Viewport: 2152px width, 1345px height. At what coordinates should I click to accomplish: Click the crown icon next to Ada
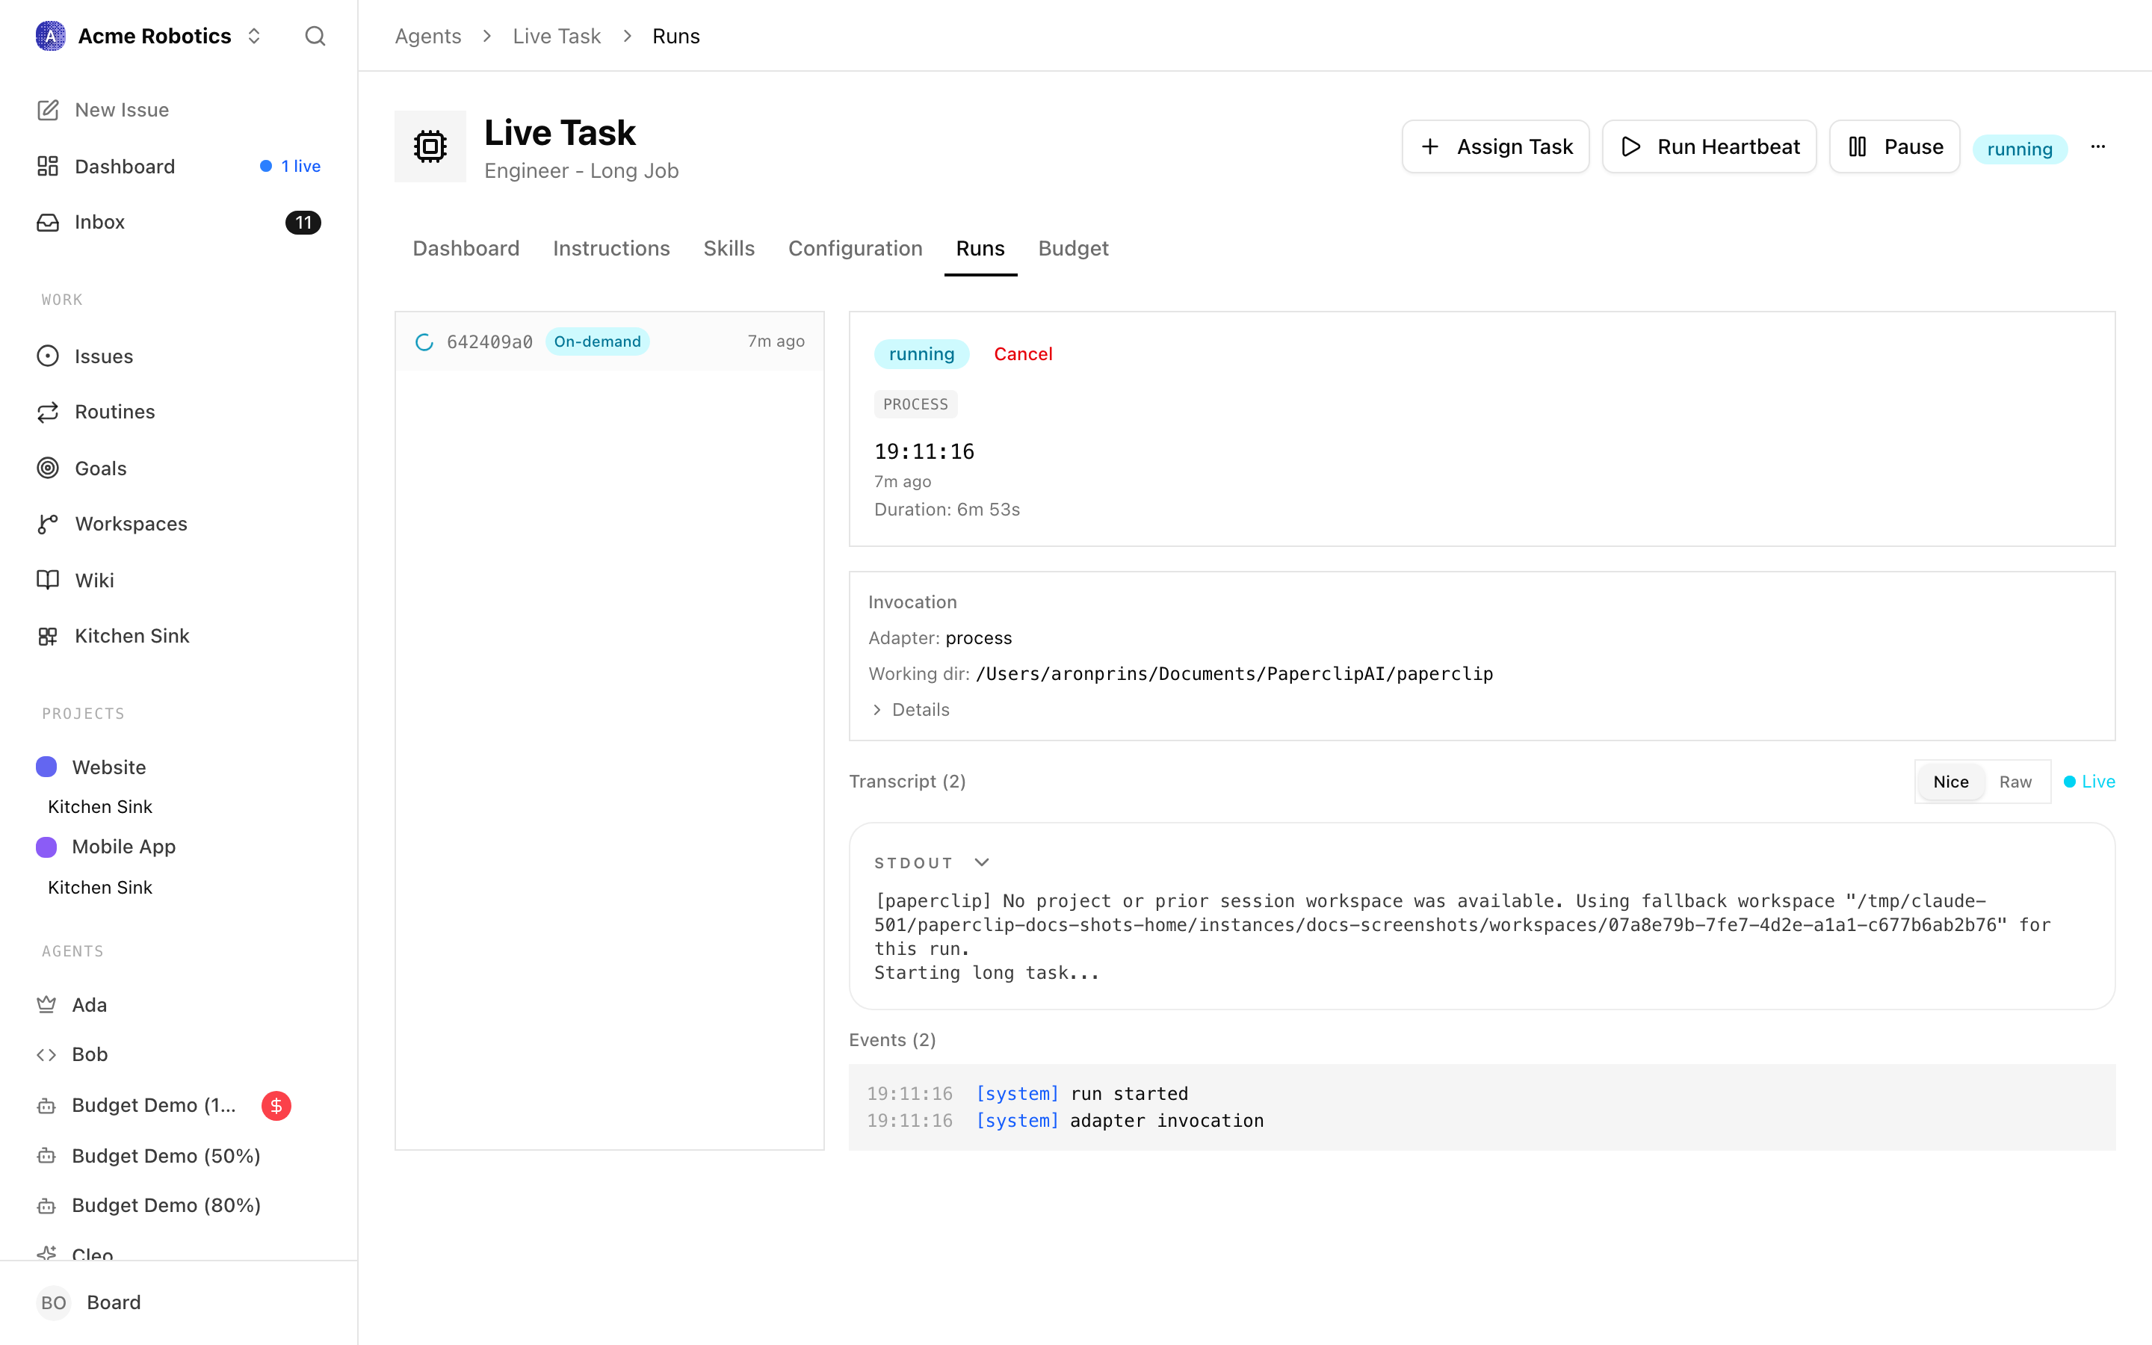[x=46, y=1004]
